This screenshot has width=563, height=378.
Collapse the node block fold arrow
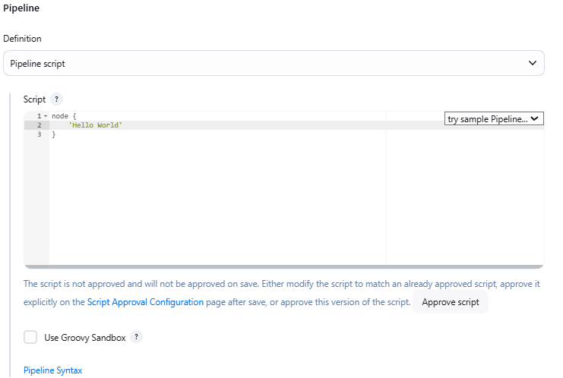tap(45, 116)
